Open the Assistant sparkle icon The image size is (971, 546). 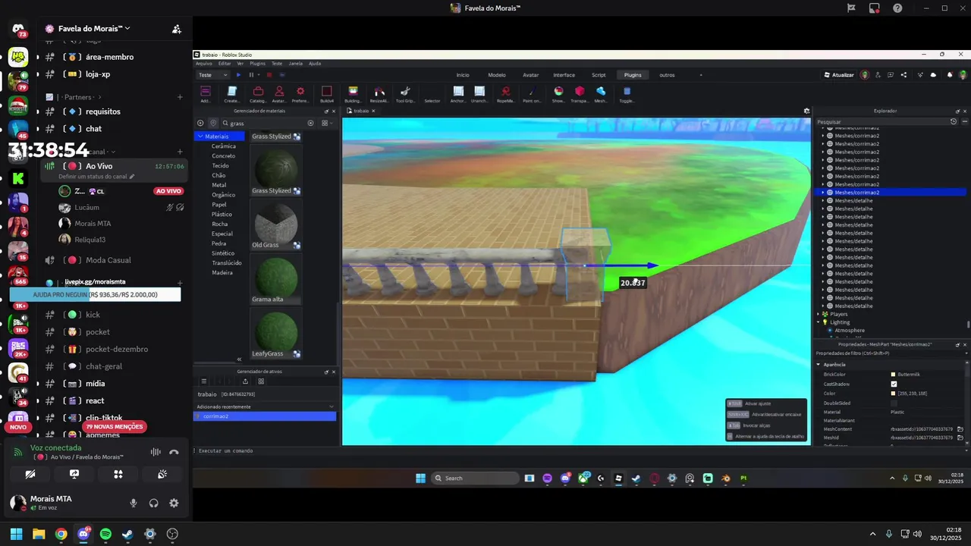point(919,75)
